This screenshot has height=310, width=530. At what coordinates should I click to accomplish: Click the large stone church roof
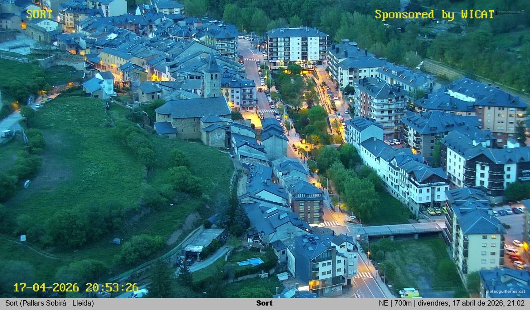tap(193, 107)
